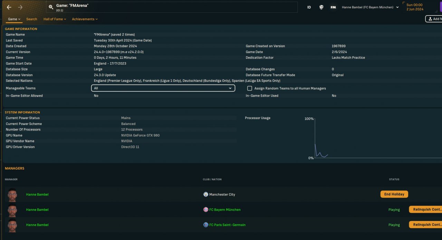The width and height of the screenshot is (442, 240).
Task: Click the Add New Manager button
Action: (x=434, y=19)
